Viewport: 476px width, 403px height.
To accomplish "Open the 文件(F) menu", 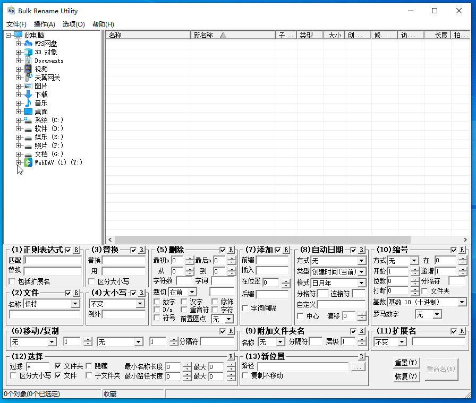I will point(16,24).
